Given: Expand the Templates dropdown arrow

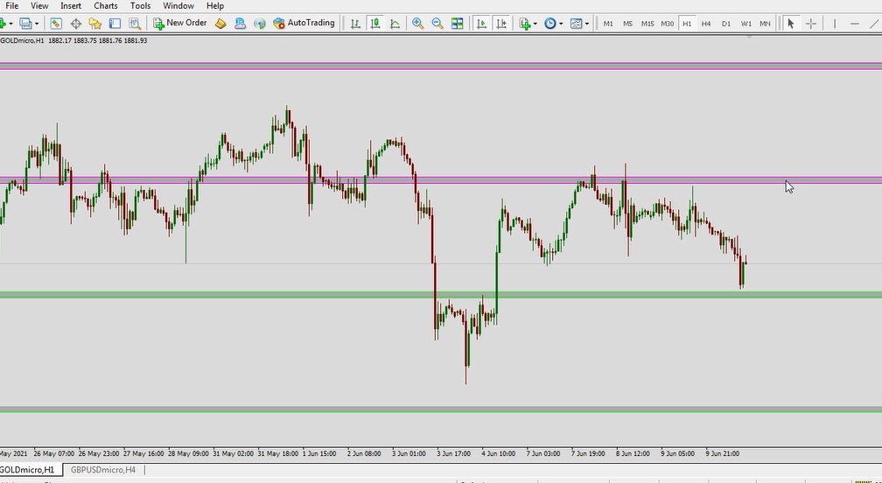Looking at the screenshot, I should 586,24.
